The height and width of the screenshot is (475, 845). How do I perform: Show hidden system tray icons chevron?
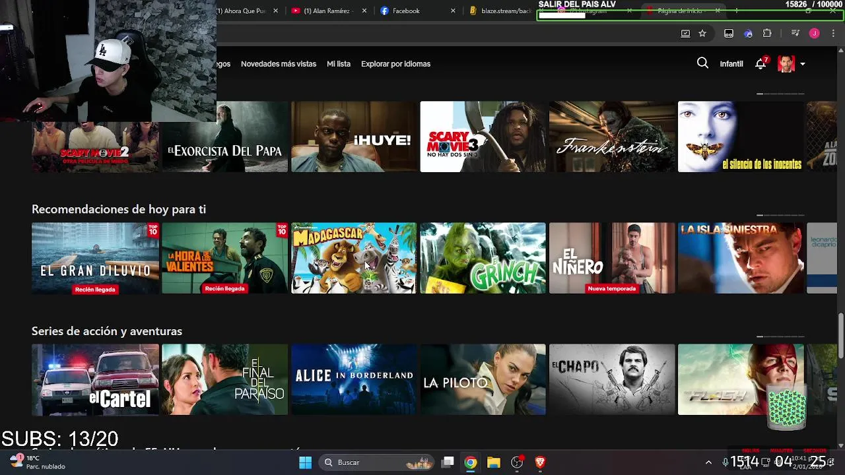click(708, 462)
